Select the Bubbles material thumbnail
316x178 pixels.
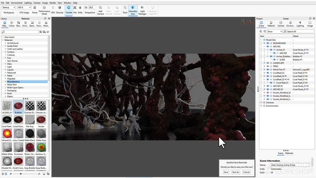pos(18,107)
